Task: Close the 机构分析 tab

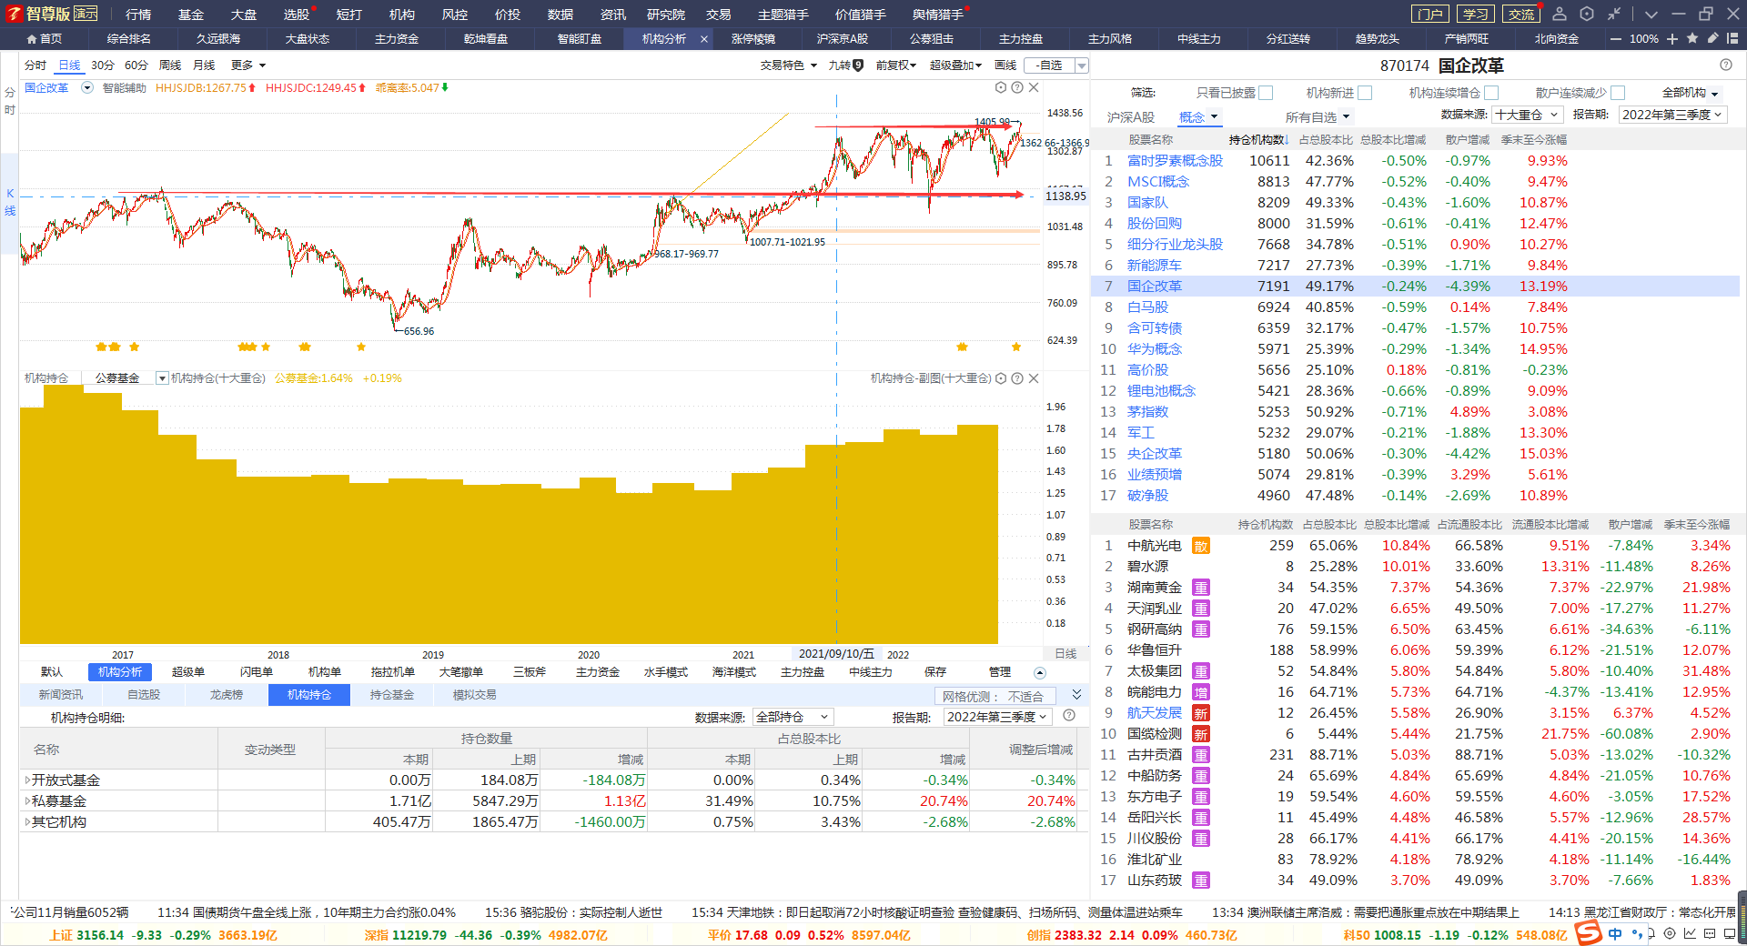Action: pos(704,39)
